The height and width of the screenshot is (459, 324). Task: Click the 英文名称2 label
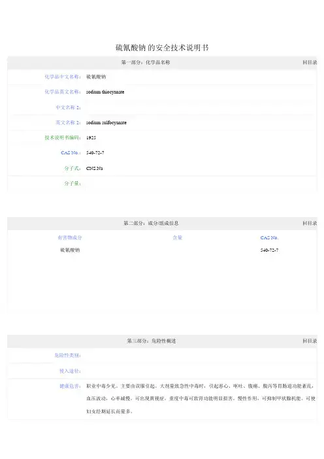coord(69,122)
